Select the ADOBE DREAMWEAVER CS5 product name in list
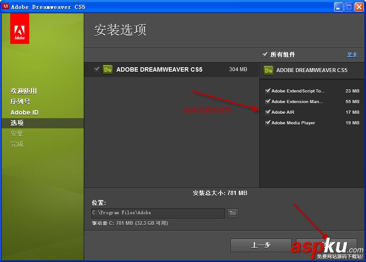The image size is (366, 262). point(159,69)
